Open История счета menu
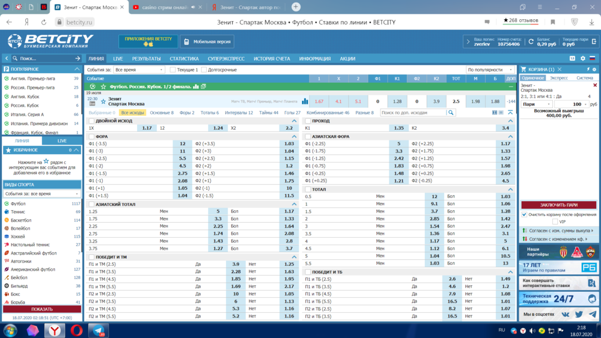This screenshot has height=338, width=601. point(272,59)
